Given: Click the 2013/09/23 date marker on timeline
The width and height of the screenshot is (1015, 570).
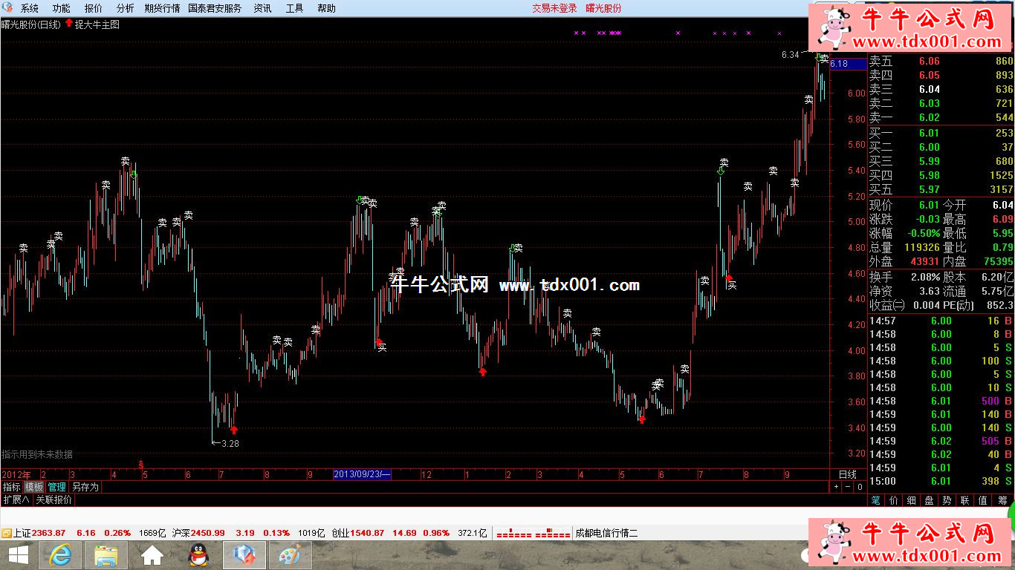Looking at the screenshot, I should point(362,474).
